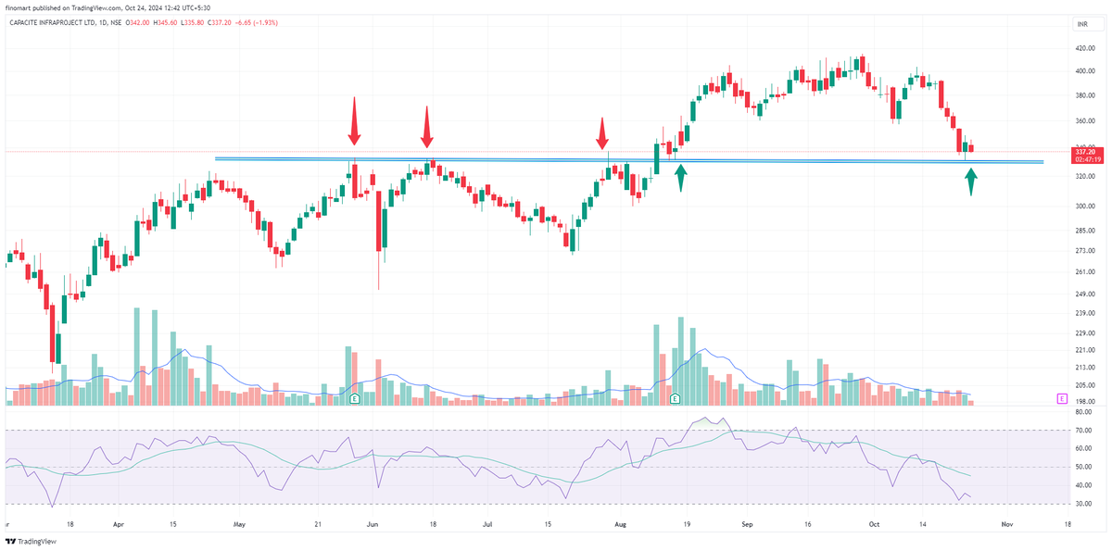
Task: Click the 21 date label on the time axis
Action: pyautogui.click(x=320, y=523)
